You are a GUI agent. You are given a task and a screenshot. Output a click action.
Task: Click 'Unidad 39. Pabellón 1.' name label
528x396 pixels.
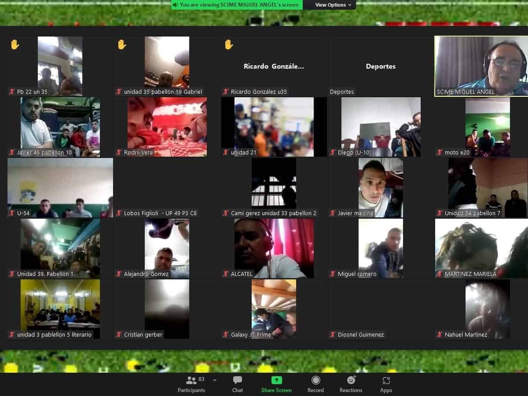[x=46, y=274]
